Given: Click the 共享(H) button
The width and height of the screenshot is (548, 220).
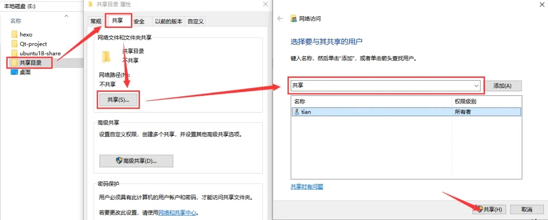Looking at the screenshot, I should click(x=490, y=209).
